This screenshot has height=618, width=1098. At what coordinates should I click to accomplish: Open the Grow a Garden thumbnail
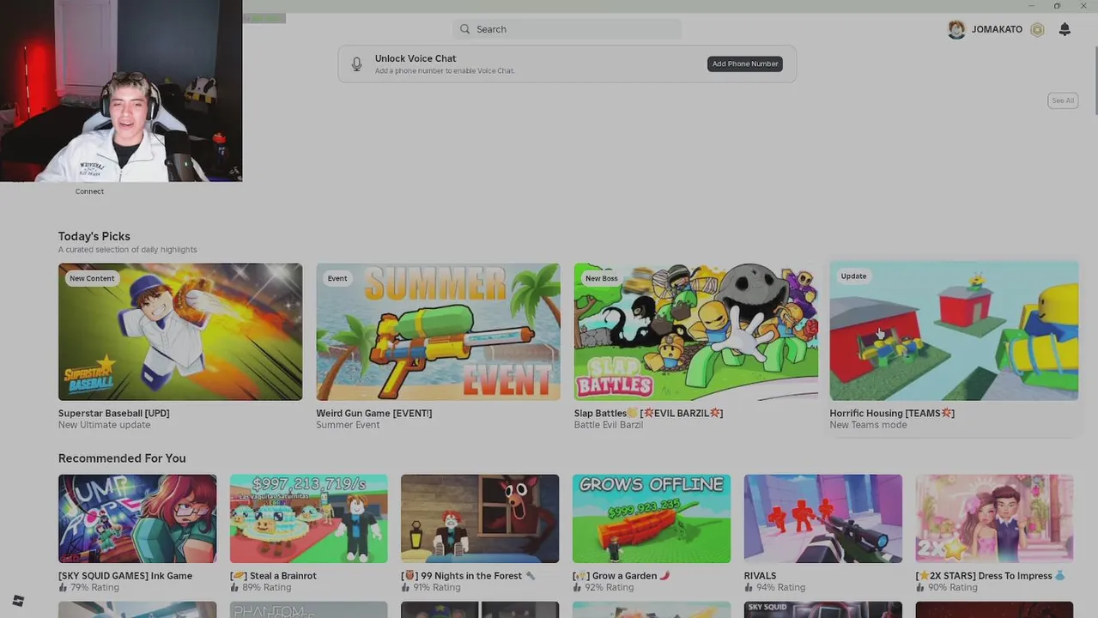652,518
